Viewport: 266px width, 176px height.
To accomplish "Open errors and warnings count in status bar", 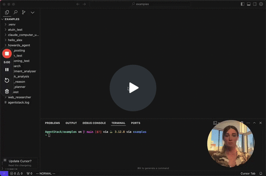I will click(x=16, y=174).
